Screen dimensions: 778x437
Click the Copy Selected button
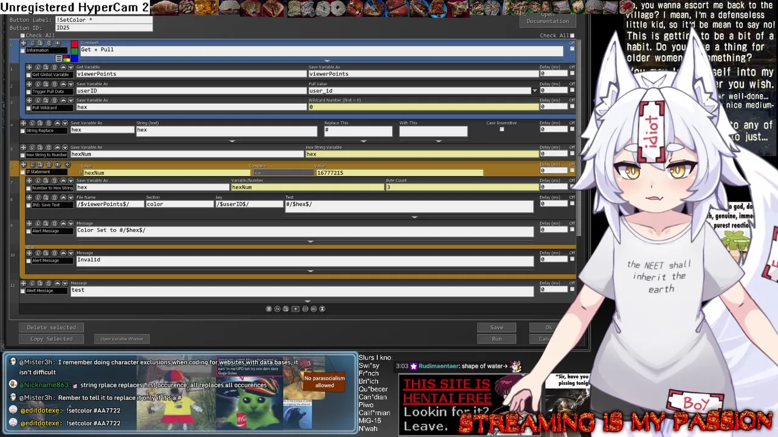click(x=51, y=339)
